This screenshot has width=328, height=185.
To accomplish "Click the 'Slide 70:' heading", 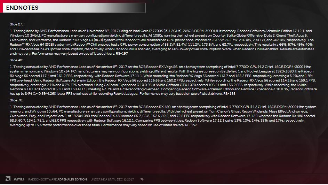I will 16,100.
